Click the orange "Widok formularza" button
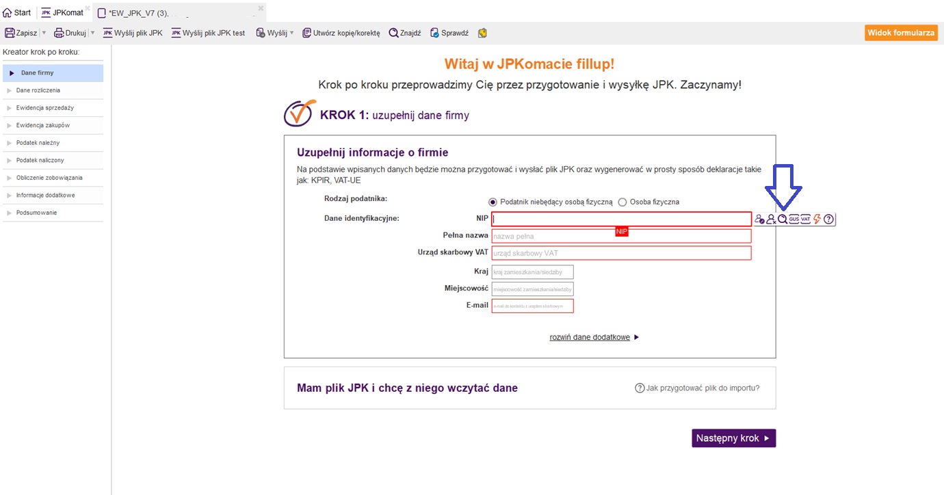 pos(901,33)
